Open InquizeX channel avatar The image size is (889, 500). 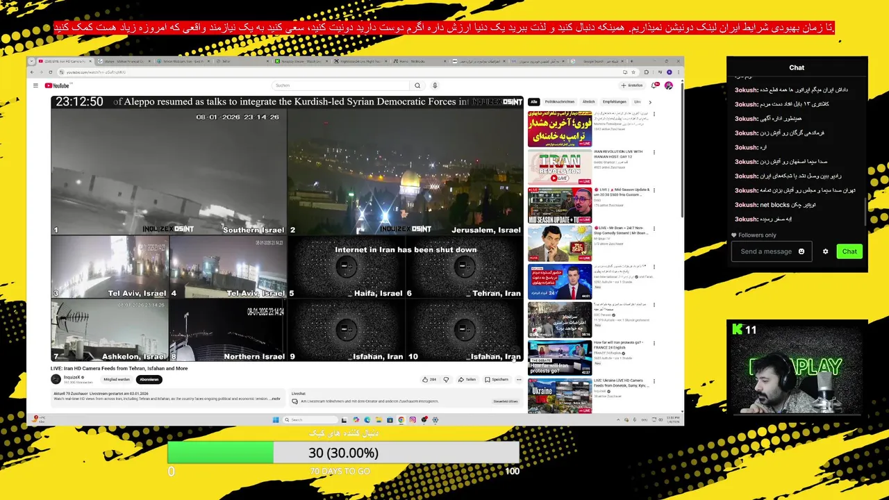pos(56,379)
